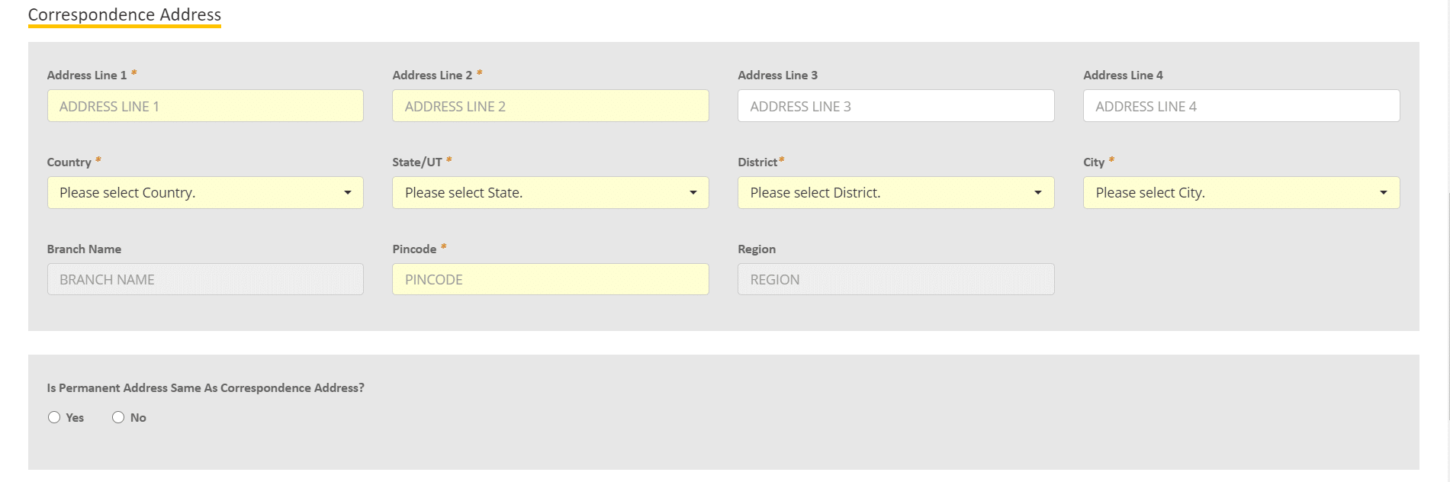Click the permanent address question text

pyautogui.click(x=205, y=388)
